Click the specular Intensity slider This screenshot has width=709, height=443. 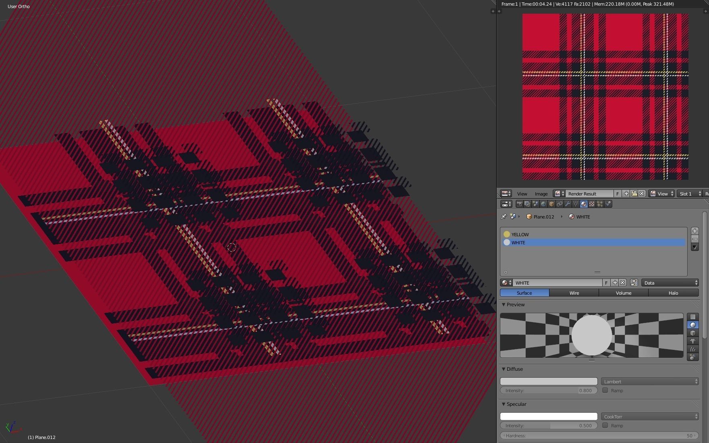tap(549, 425)
